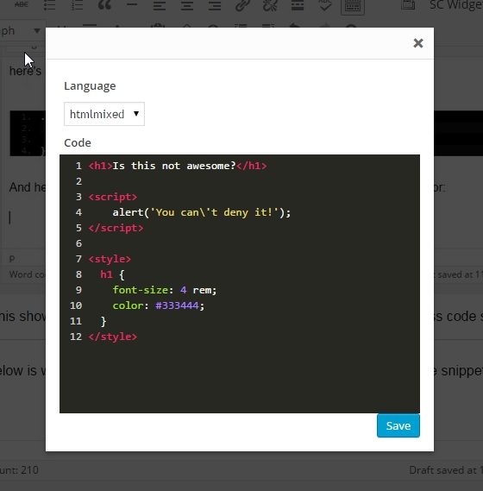Click the closing </script> tag
The image size is (483, 491).
pyautogui.click(x=116, y=228)
